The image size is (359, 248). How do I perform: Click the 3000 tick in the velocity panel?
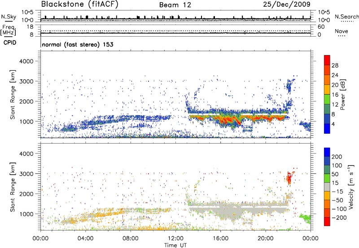click(x=26, y=174)
